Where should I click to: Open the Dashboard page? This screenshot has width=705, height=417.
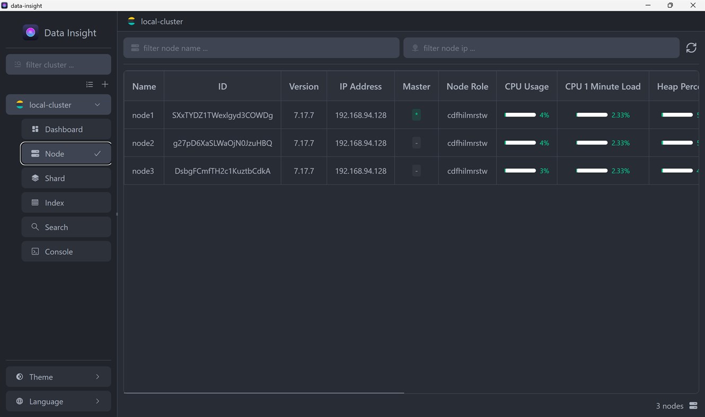pos(66,129)
